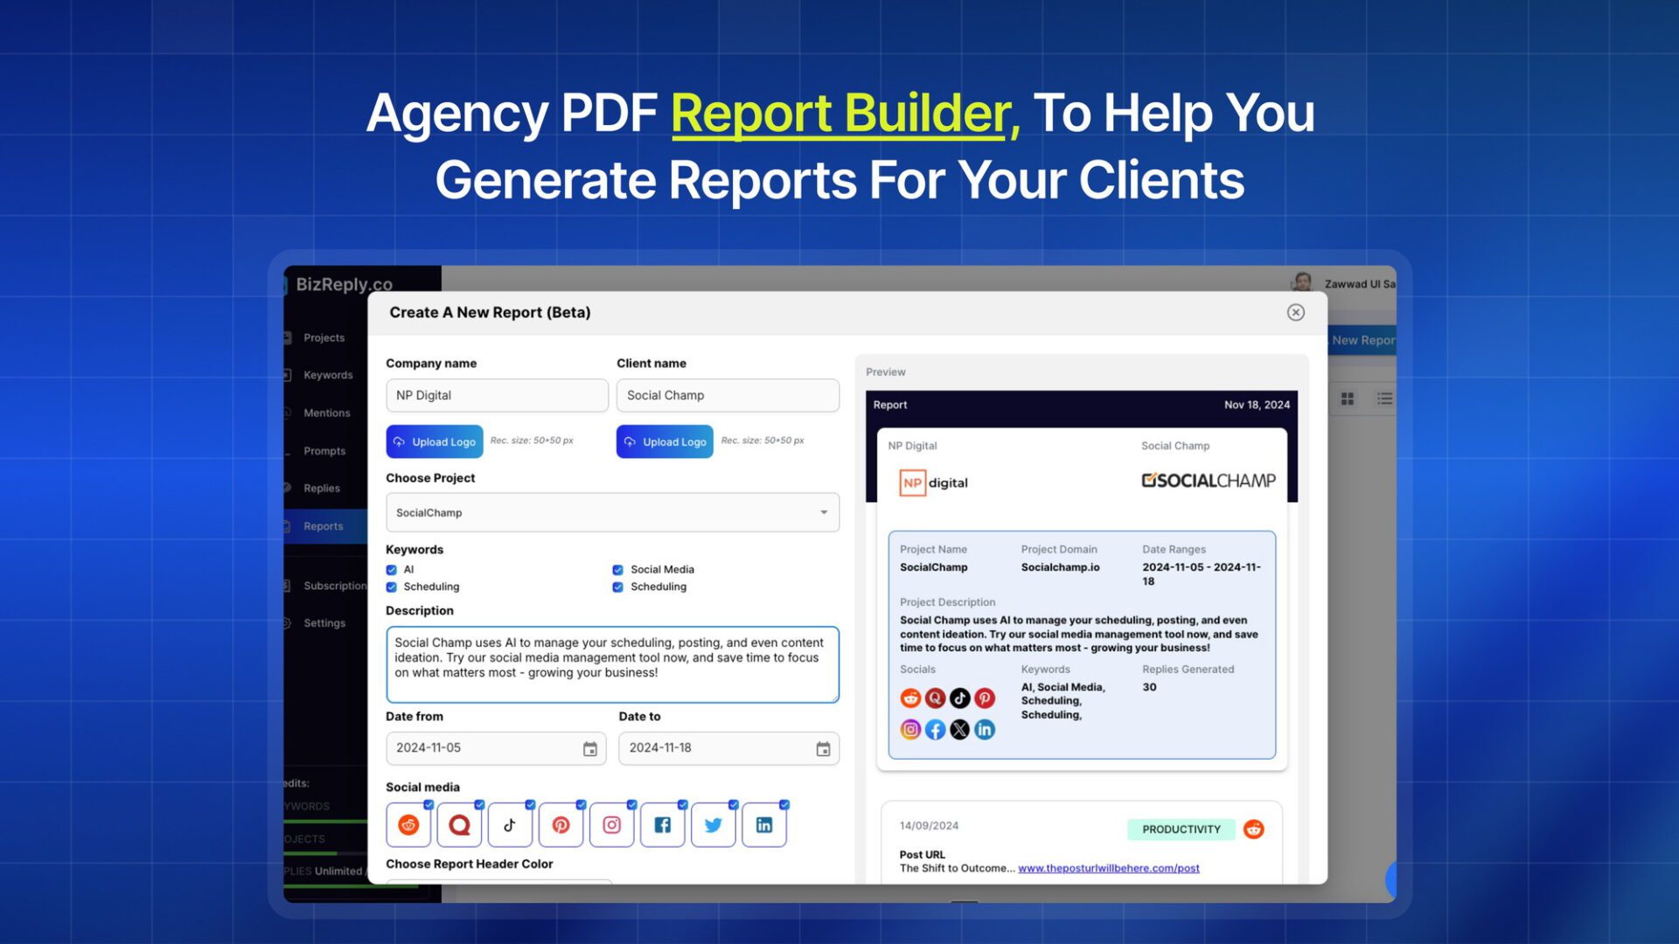The height and width of the screenshot is (944, 1679).
Task: Click the Reports sidebar menu item
Action: tap(323, 525)
